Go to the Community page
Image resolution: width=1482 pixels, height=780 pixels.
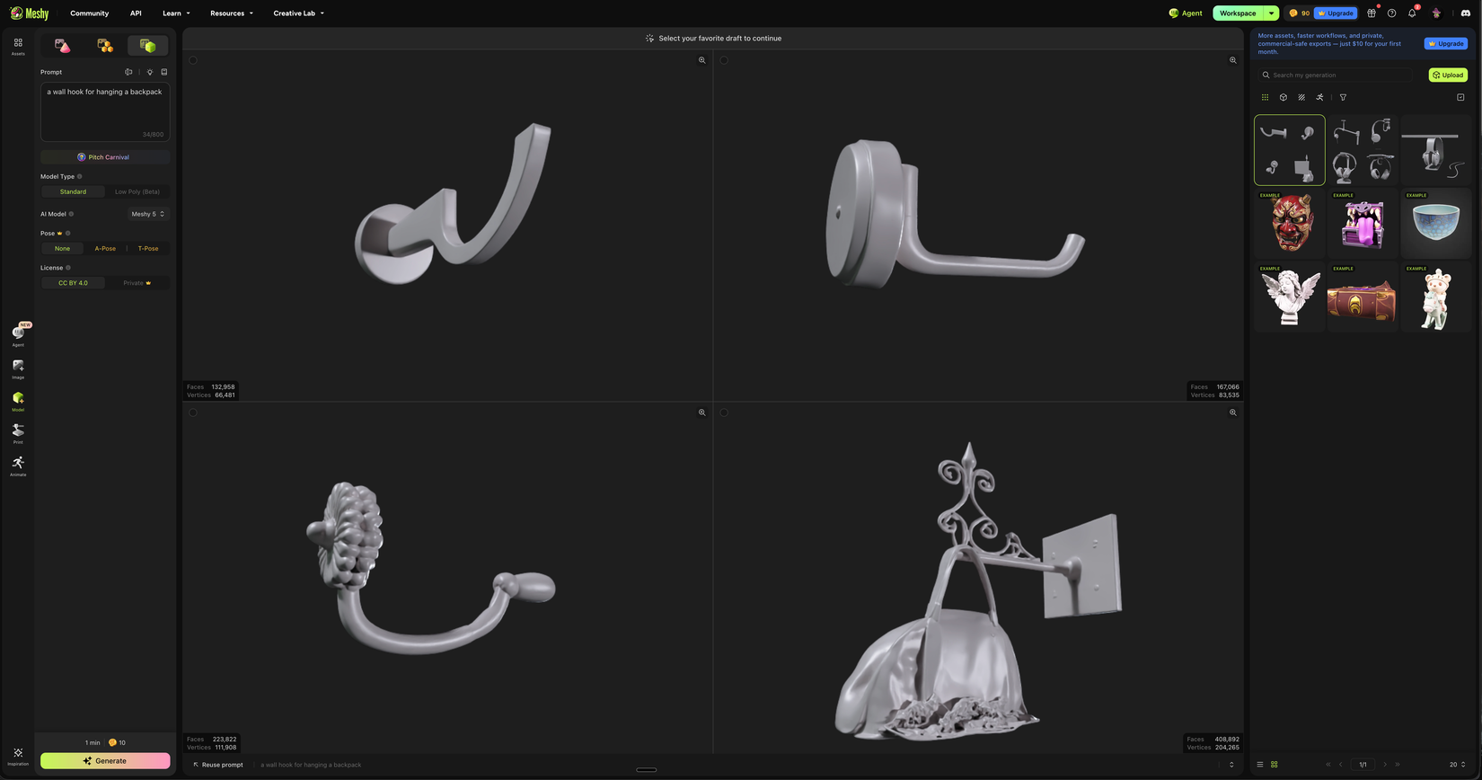tap(89, 13)
